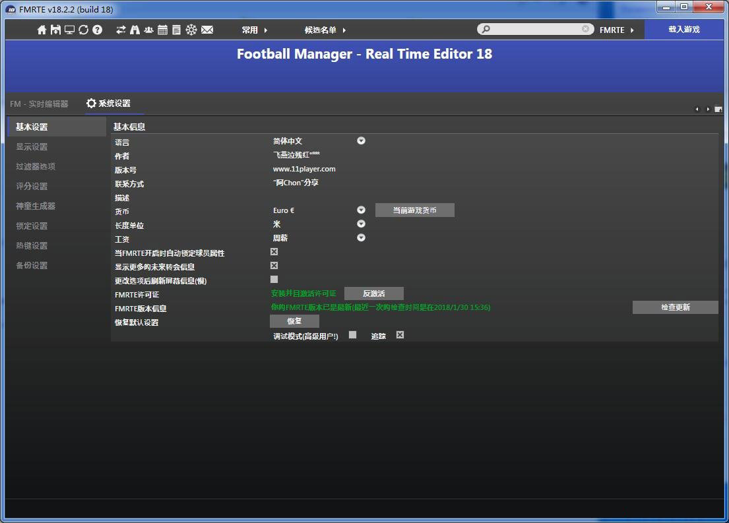Click the 载入游戏 load game button
729x523 pixels.
click(x=684, y=29)
